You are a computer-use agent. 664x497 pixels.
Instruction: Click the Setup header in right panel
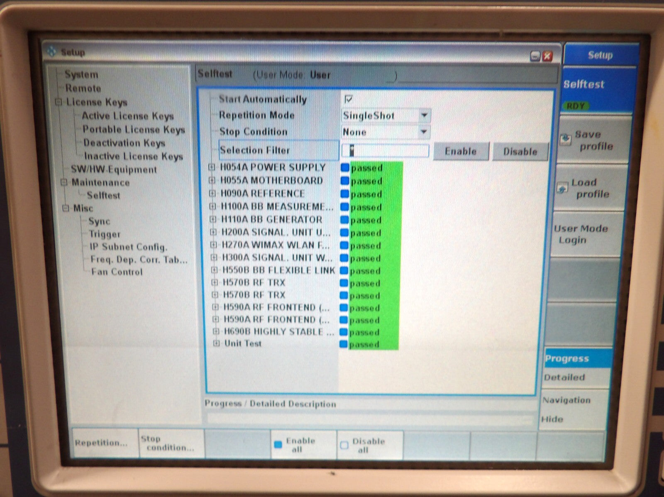601,55
